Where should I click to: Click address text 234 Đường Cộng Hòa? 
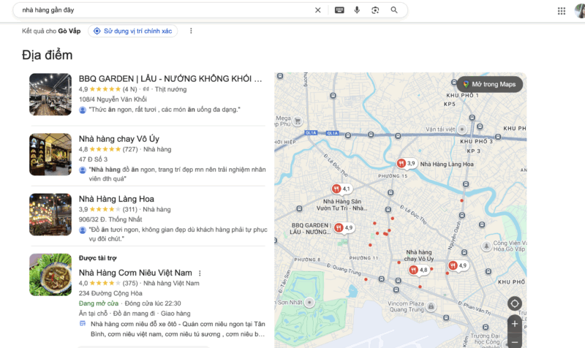point(110,293)
